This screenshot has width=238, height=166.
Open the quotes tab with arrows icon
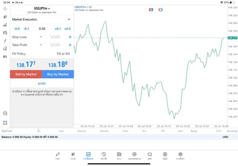(58, 156)
